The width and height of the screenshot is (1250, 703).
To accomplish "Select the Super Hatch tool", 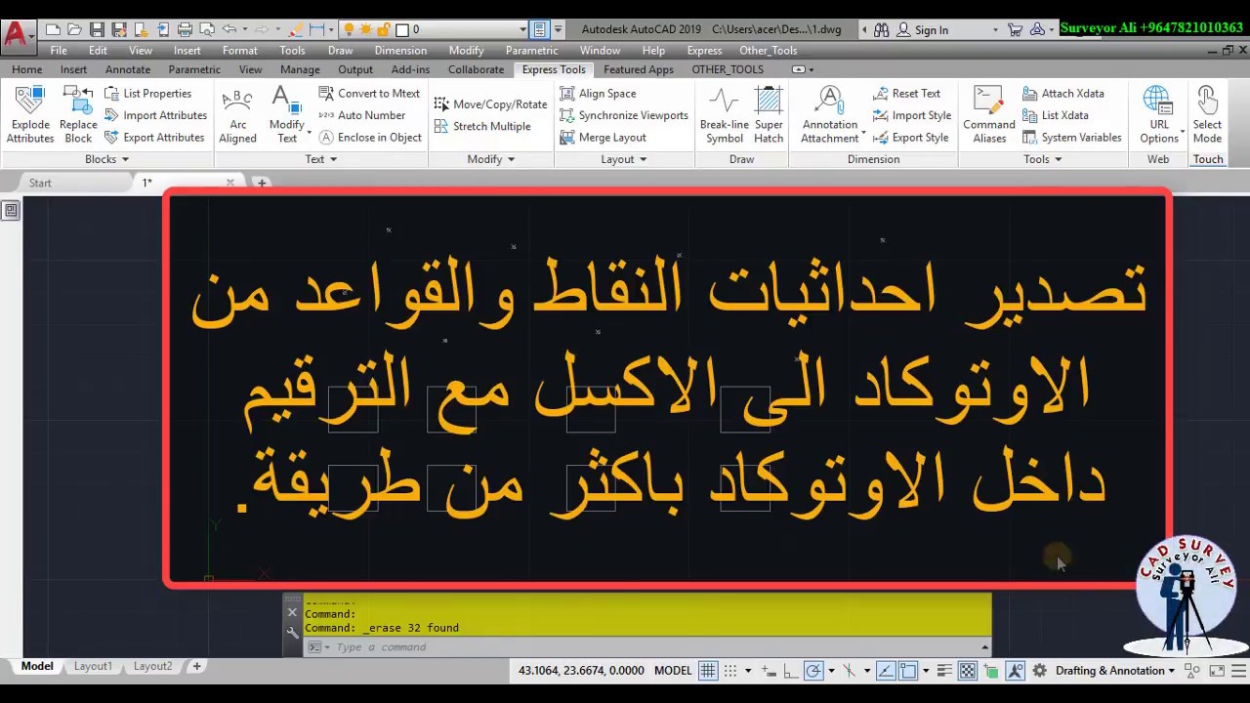I will tap(769, 115).
